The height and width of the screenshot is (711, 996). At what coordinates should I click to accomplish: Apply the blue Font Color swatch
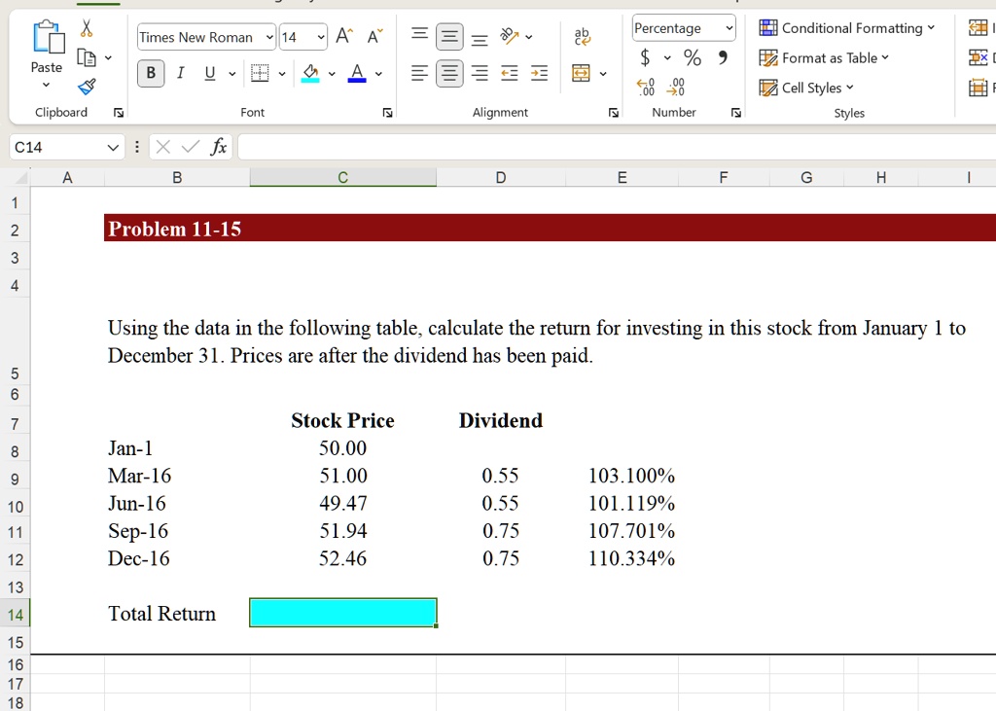(x=357, y=73)
